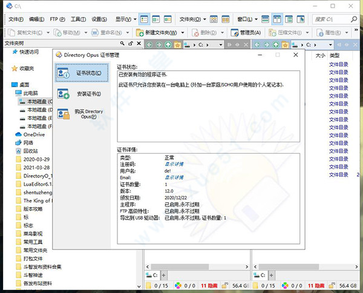Close the 文件夹树 panel

pos(139,43)
